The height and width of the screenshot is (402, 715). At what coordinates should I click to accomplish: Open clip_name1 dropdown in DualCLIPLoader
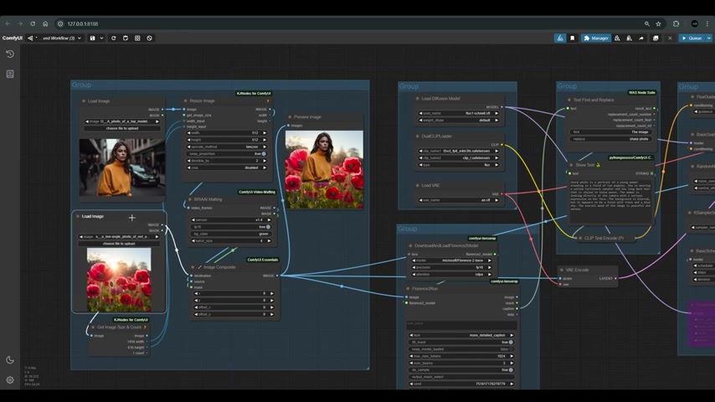pos(458,151)
